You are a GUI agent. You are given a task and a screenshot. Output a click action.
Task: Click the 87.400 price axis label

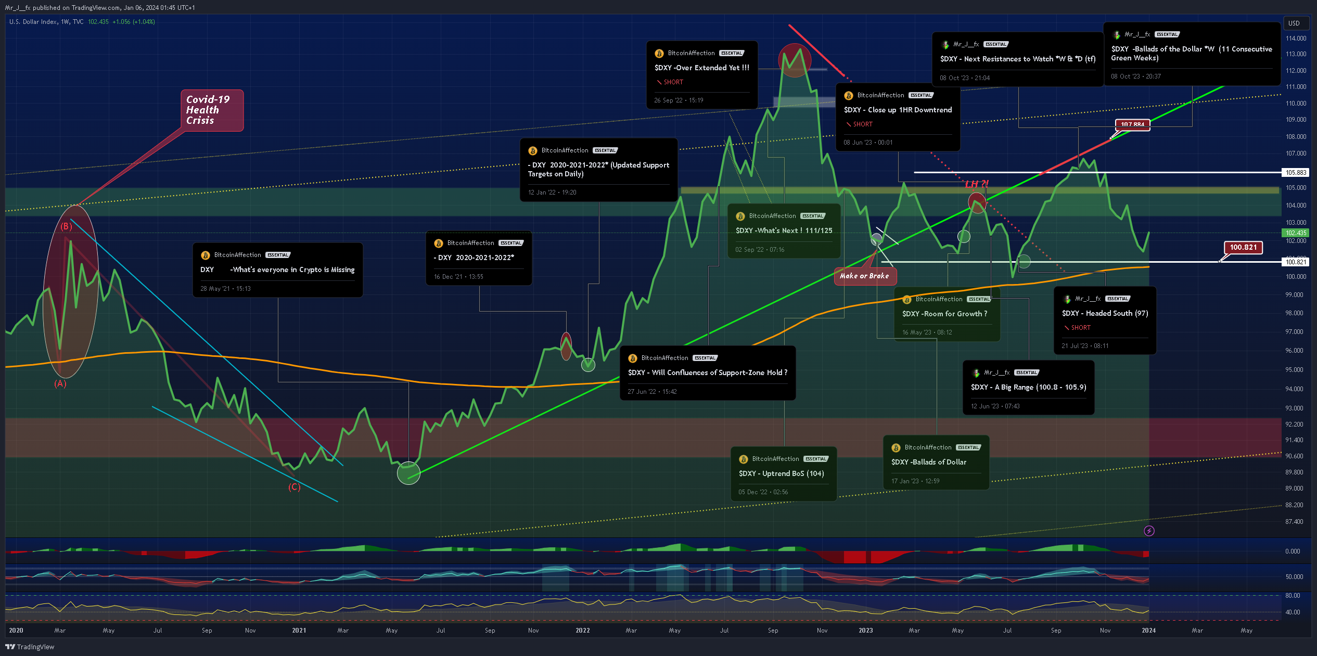pyautogui.click(x=1294, y=522)
